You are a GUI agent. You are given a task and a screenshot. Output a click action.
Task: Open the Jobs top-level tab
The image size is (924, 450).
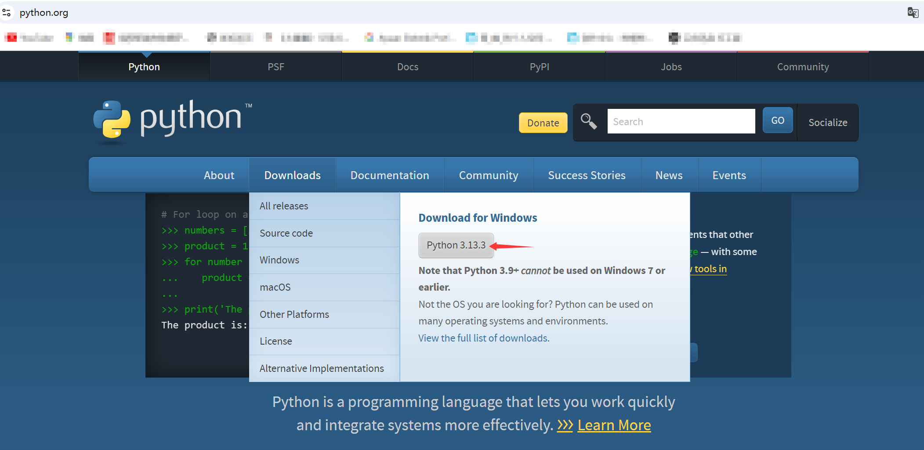click(x=671, y=67)
